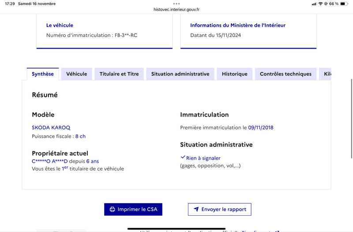The height and width of the screenshot is (232, 353).
Task: Switch to the Véhicule tab
Action: coord(76,74)
